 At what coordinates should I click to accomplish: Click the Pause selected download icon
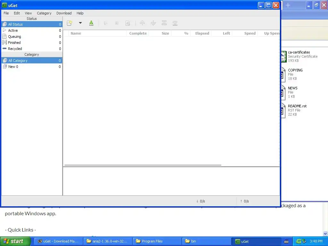pos(117,23)
